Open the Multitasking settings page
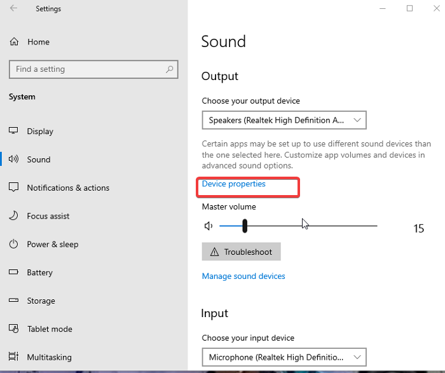This screenshot has height=373, width=445. (49, 357)
